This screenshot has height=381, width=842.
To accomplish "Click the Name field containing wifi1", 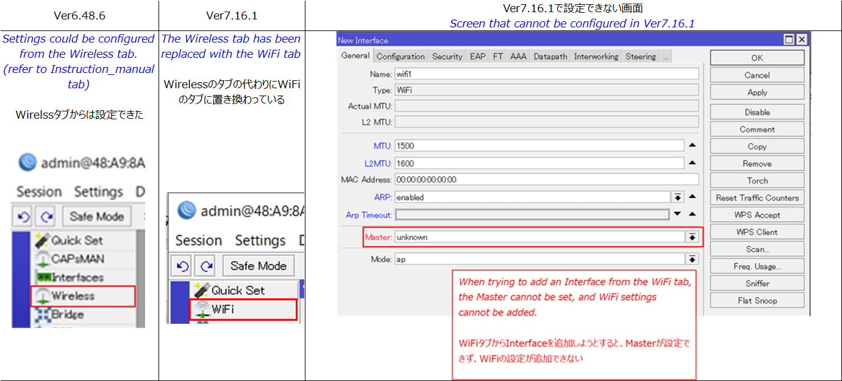I will pos(547,74).
